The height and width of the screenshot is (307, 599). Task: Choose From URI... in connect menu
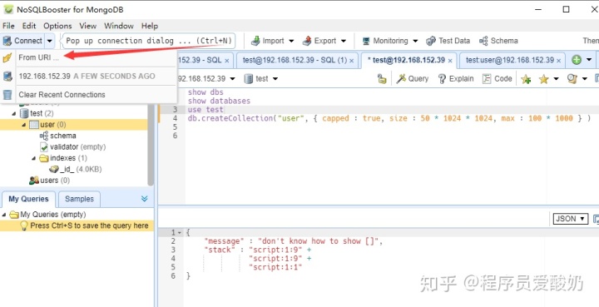[x=38, y=57]
